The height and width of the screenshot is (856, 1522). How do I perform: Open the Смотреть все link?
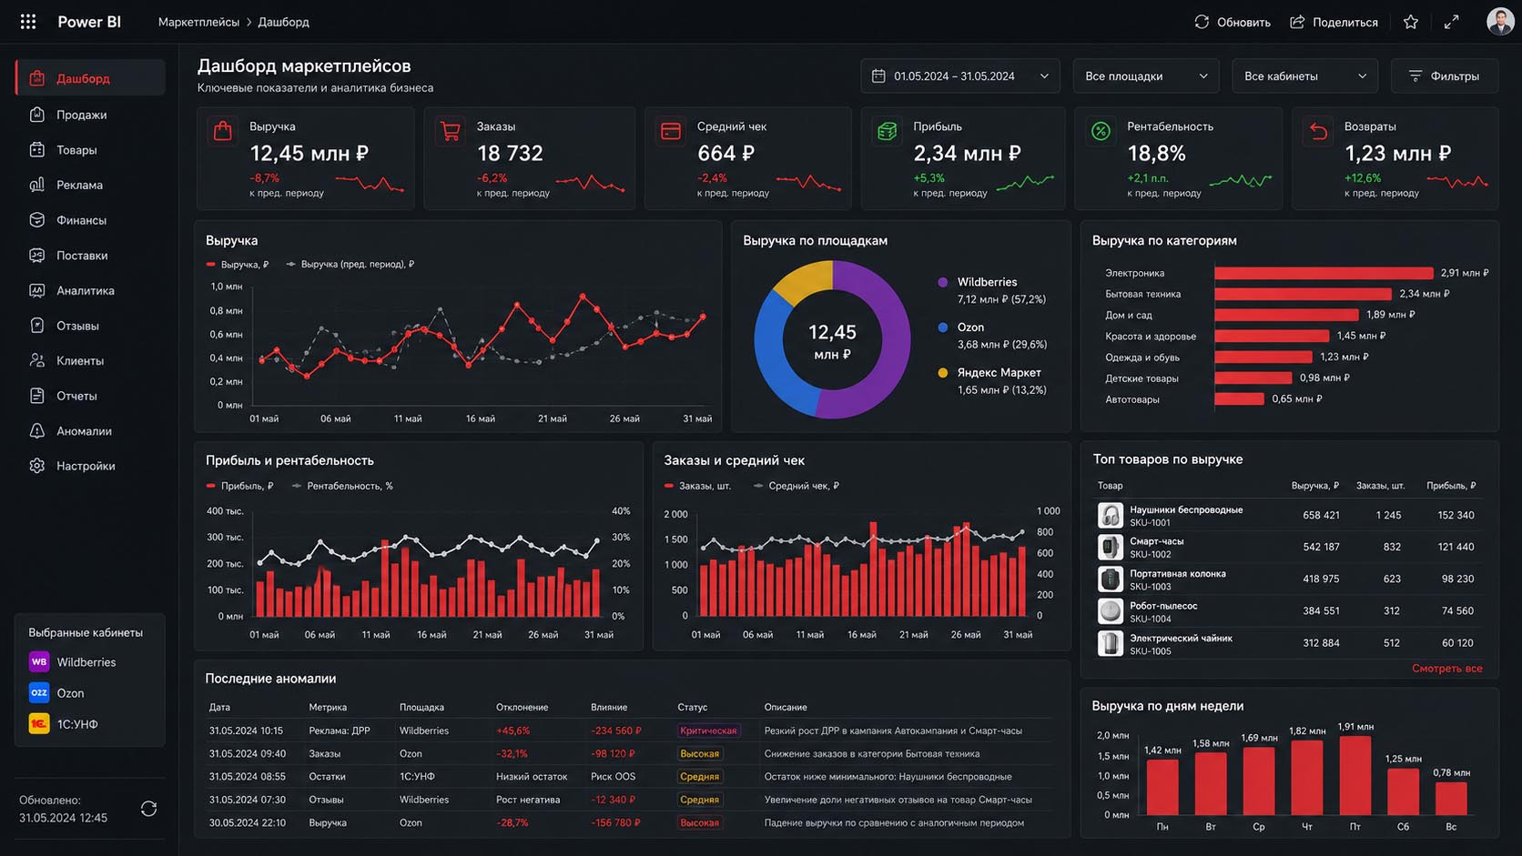point(1446,668)
